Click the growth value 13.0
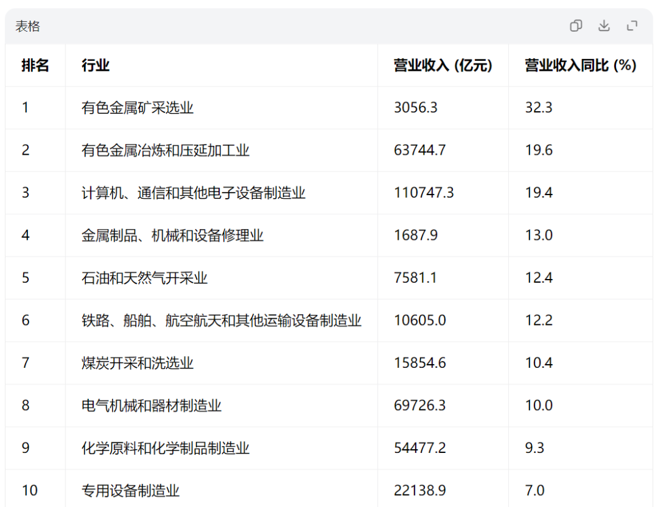Viewport: 672px width, 507px height. coord(539,235)
